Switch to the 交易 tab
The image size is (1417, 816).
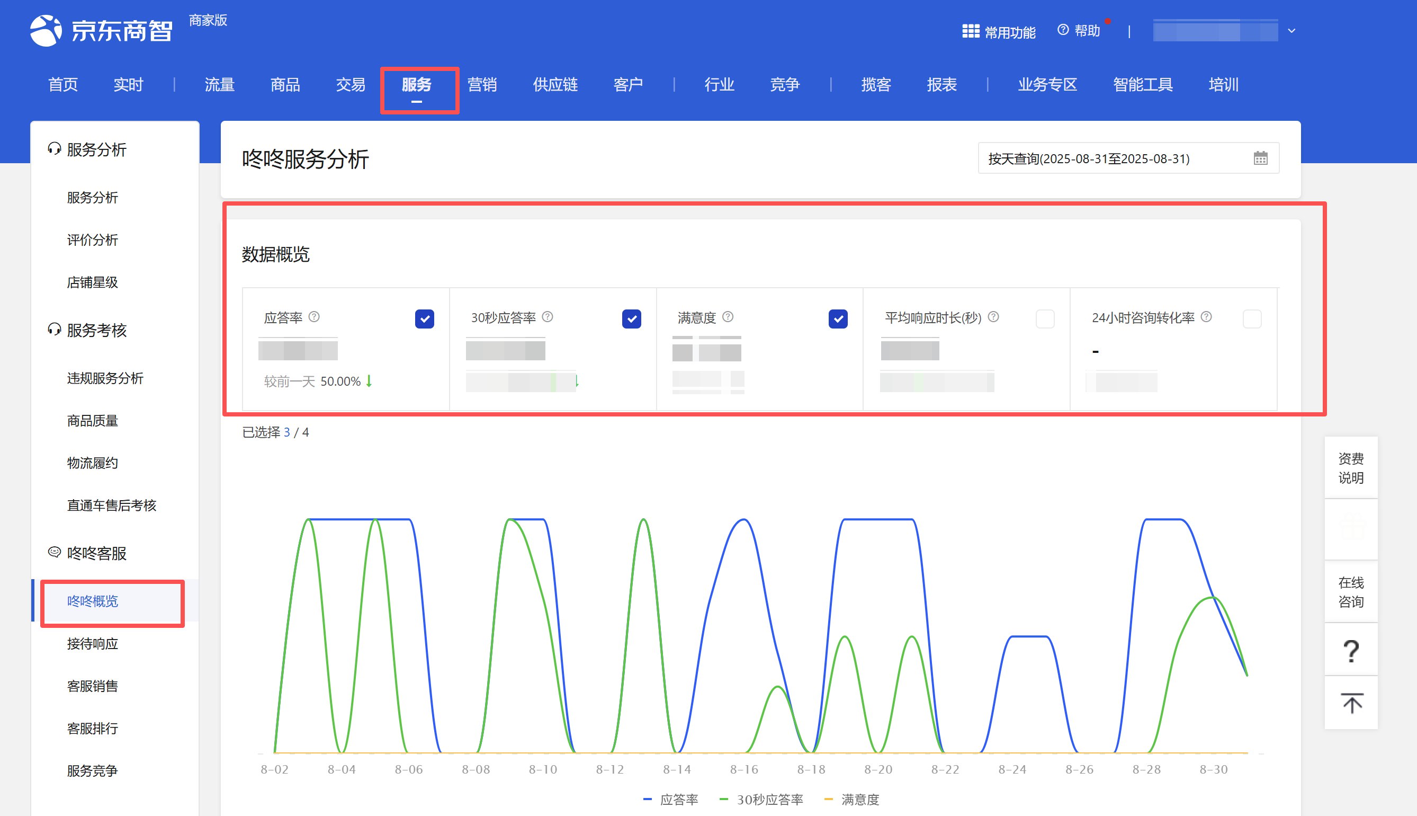tap(351, 85)
